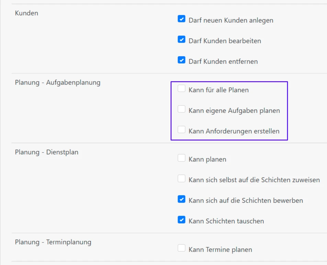The image size is (327, 265).
Task: Check "Kann eigene Aufgaben planen"
Action: [181, 109]
